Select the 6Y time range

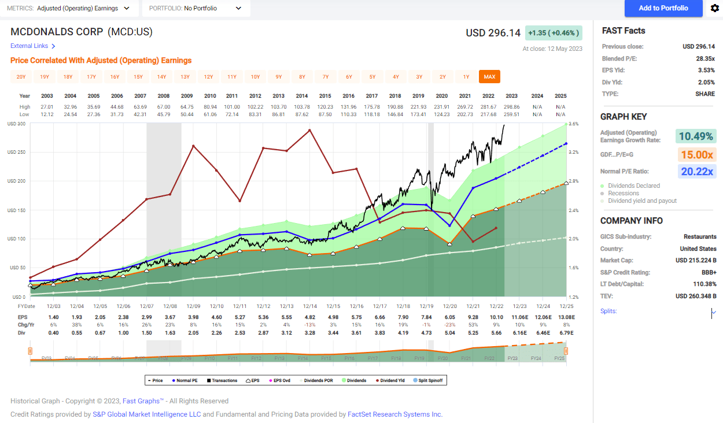click(349, 77)
